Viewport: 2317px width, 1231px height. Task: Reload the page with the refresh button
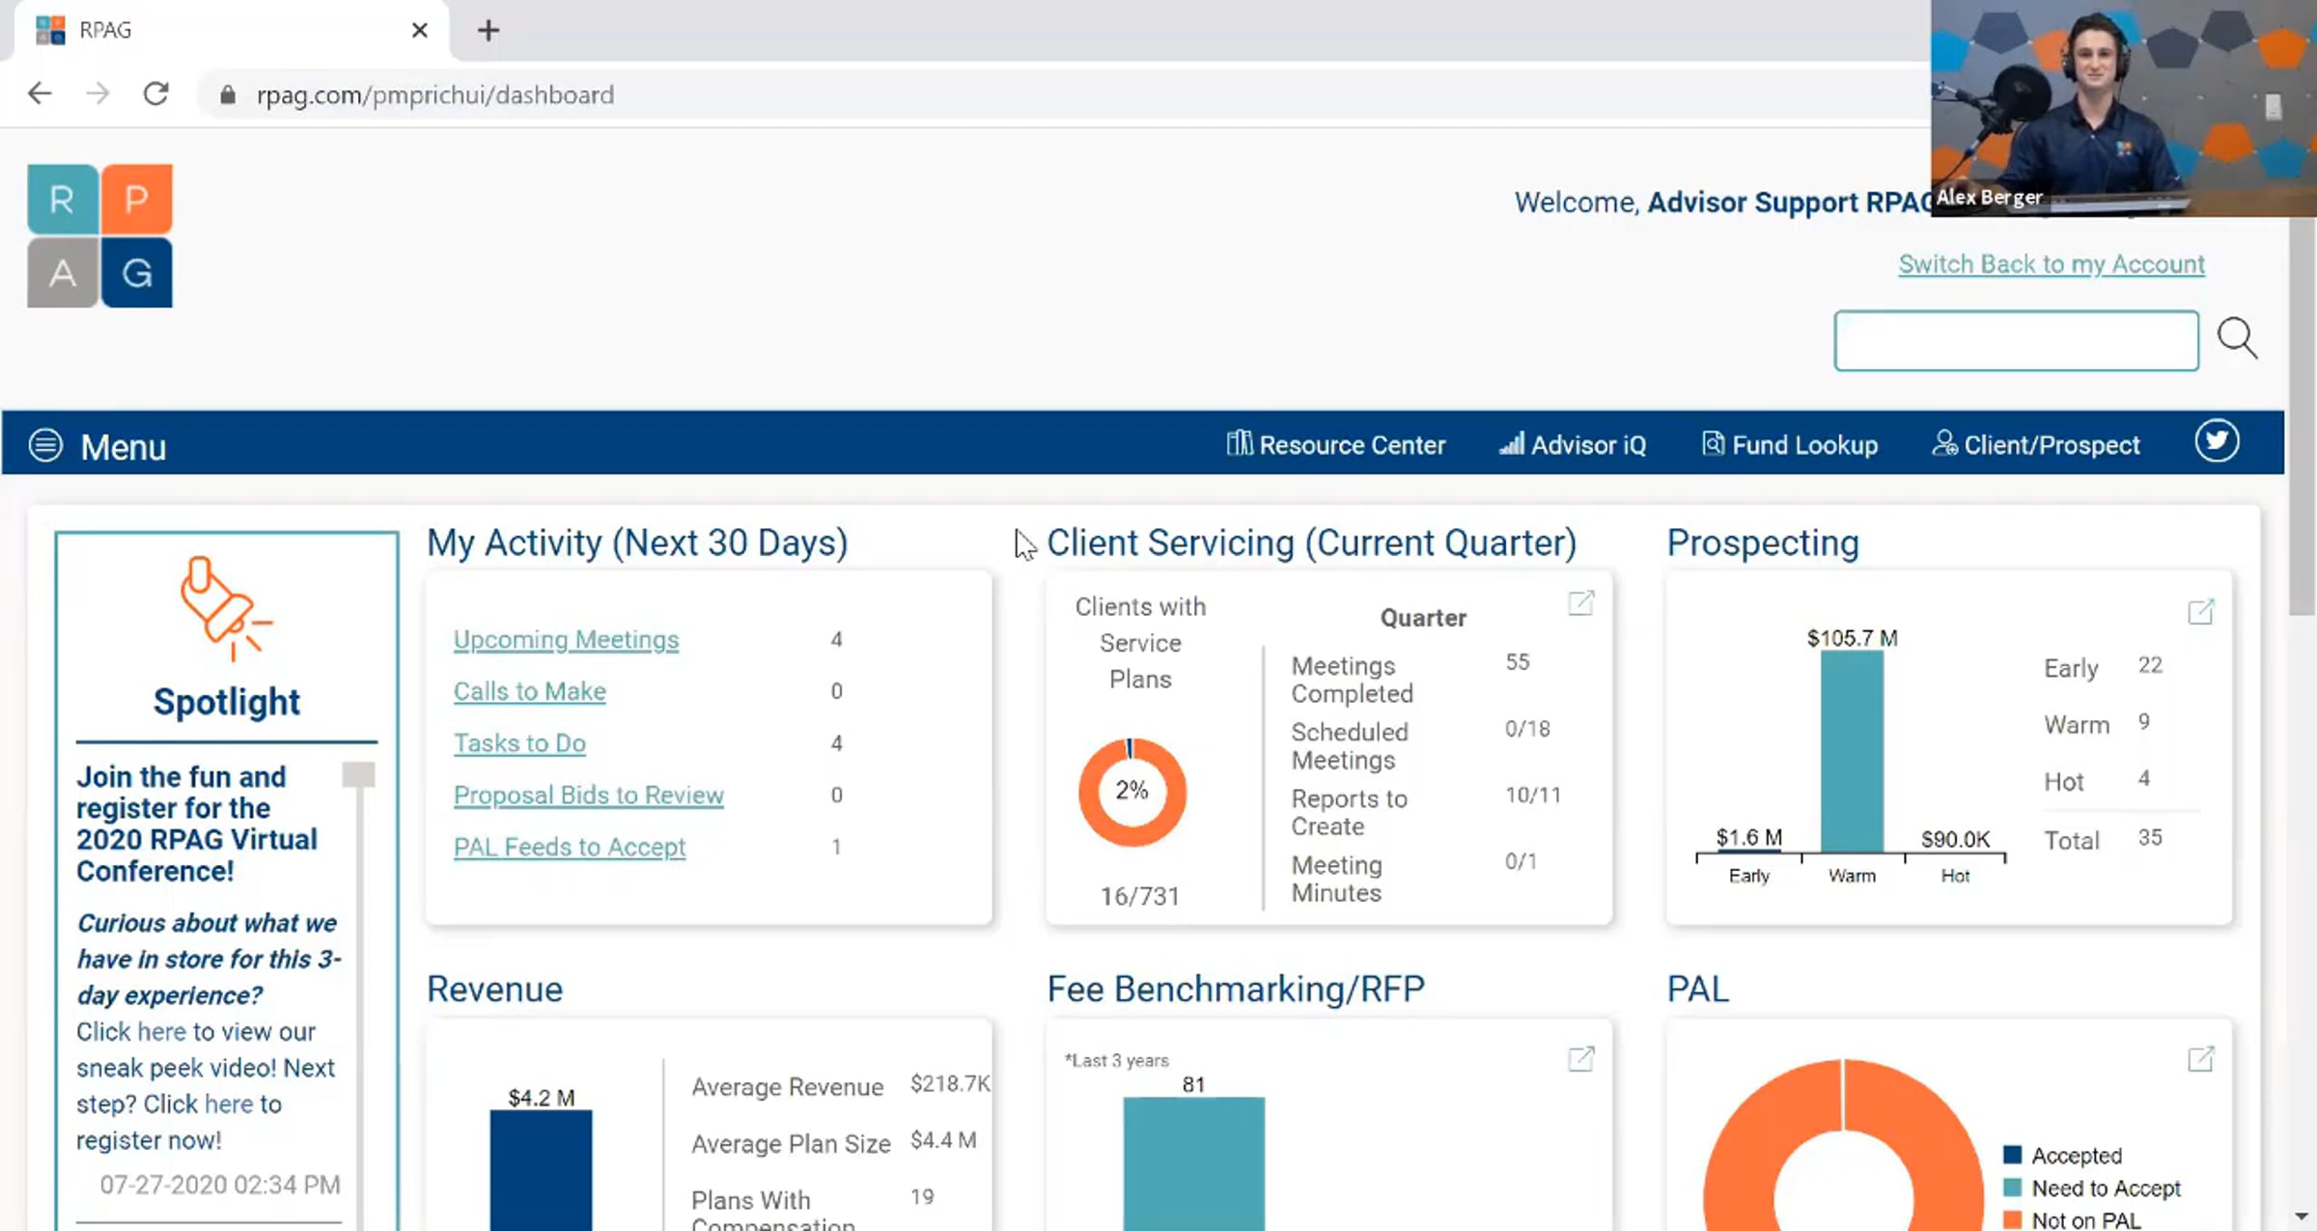coord(155,94)
